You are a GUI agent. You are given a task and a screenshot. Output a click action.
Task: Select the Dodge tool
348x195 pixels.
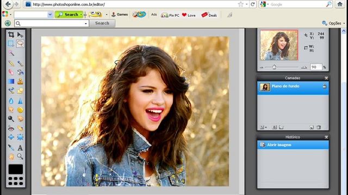click(11, 119)
